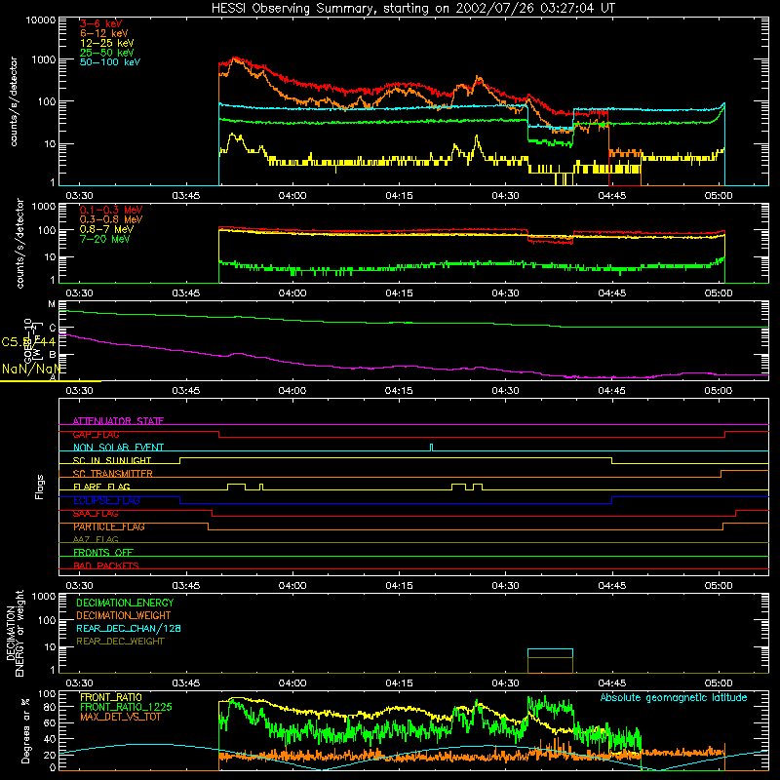Click the 04:15 time label beneath Flags panel
The width and height of the screenshot is (780, 780).
399,586
